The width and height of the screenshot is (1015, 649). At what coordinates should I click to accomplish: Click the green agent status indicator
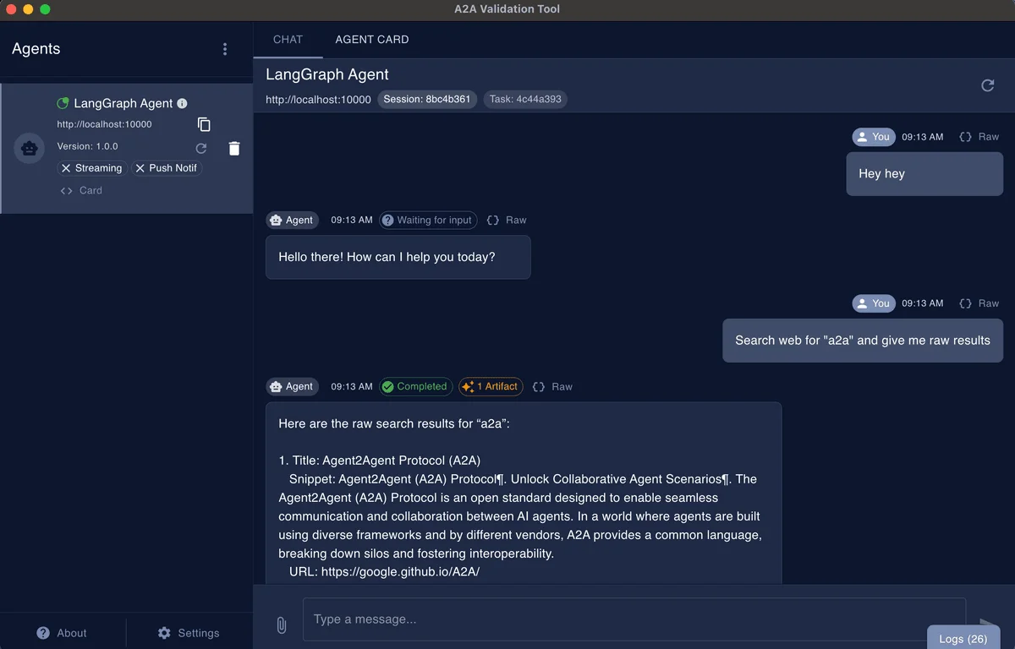point(63,102)
